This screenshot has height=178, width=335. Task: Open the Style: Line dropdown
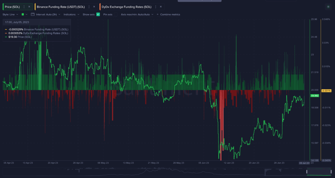10,14
